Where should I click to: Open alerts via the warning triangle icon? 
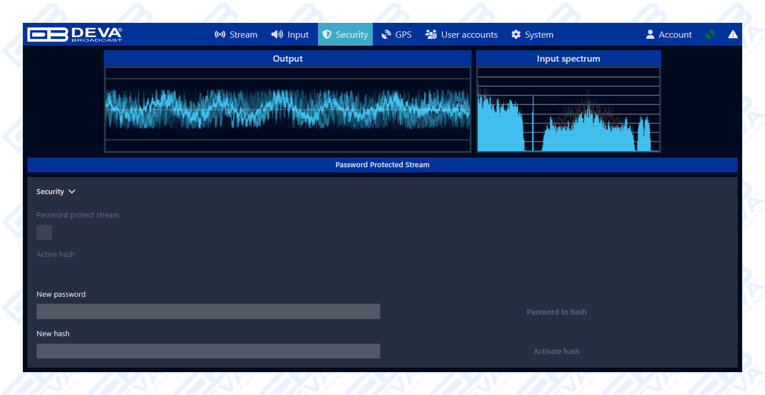(733, 34)
